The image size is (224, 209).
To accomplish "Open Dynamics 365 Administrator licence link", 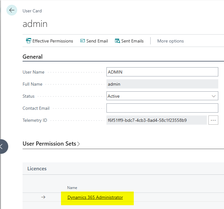I will (95, 197).
